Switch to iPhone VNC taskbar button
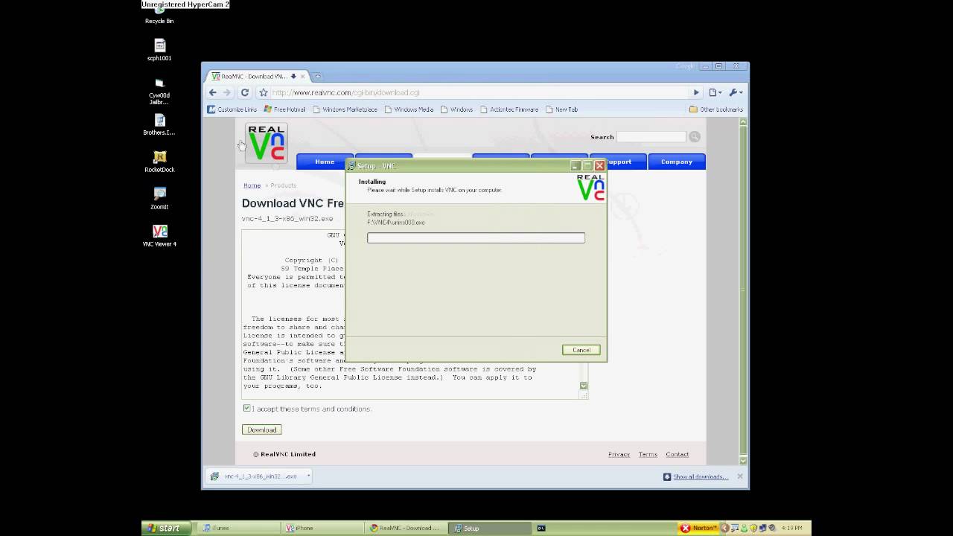The image size is (953, 536). coord(323,529)
